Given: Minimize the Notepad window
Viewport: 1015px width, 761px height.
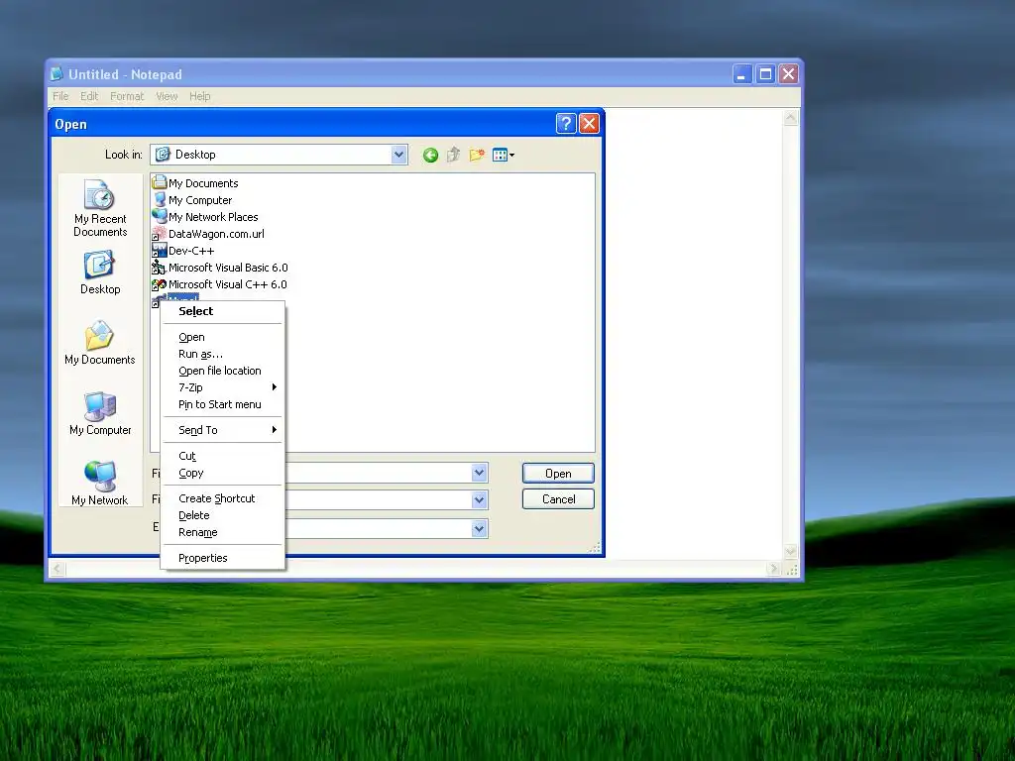Looking at the screenshot, I should [x=741, y=74].
